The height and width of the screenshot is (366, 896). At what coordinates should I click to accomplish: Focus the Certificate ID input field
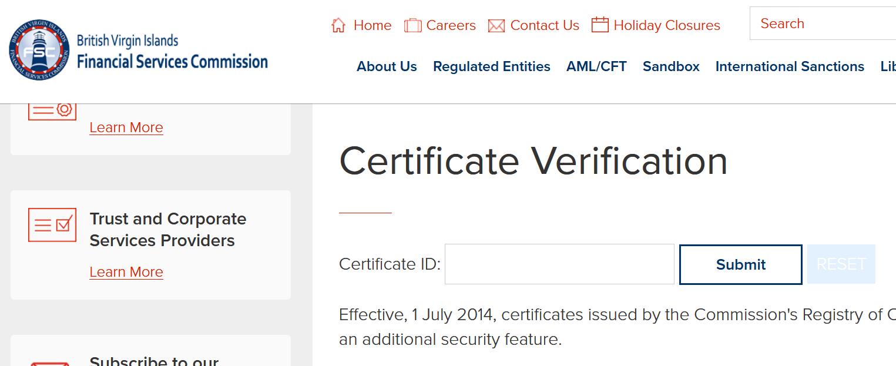[559, 264]
